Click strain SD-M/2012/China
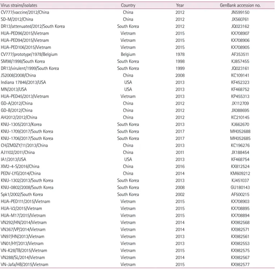This screenshot has height=269, width=275. (17, 19)
